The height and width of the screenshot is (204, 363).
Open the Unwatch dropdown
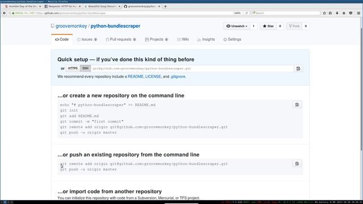237,26
